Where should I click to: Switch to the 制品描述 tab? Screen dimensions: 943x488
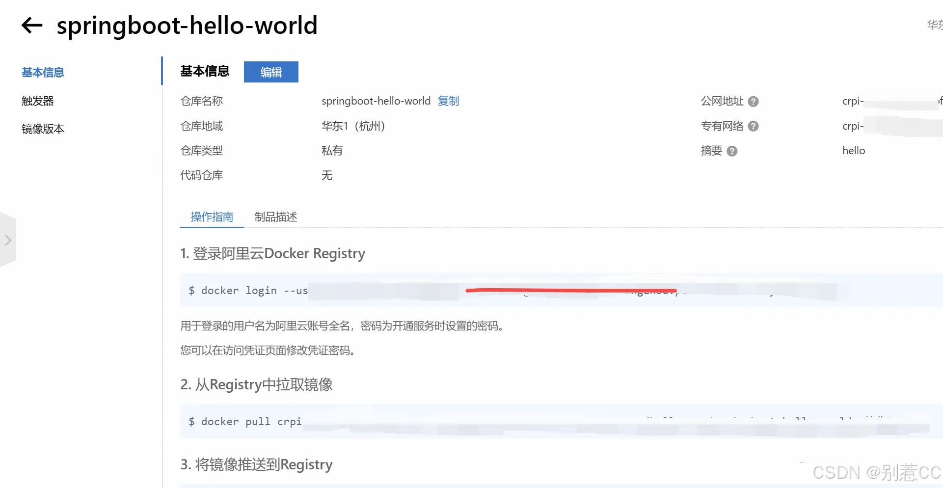tap(276, 217)
